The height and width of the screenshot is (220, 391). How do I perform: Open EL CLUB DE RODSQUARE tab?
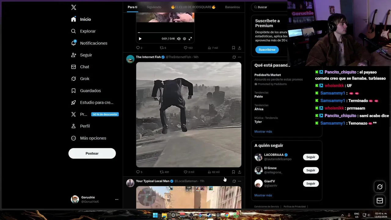(193, 7)
